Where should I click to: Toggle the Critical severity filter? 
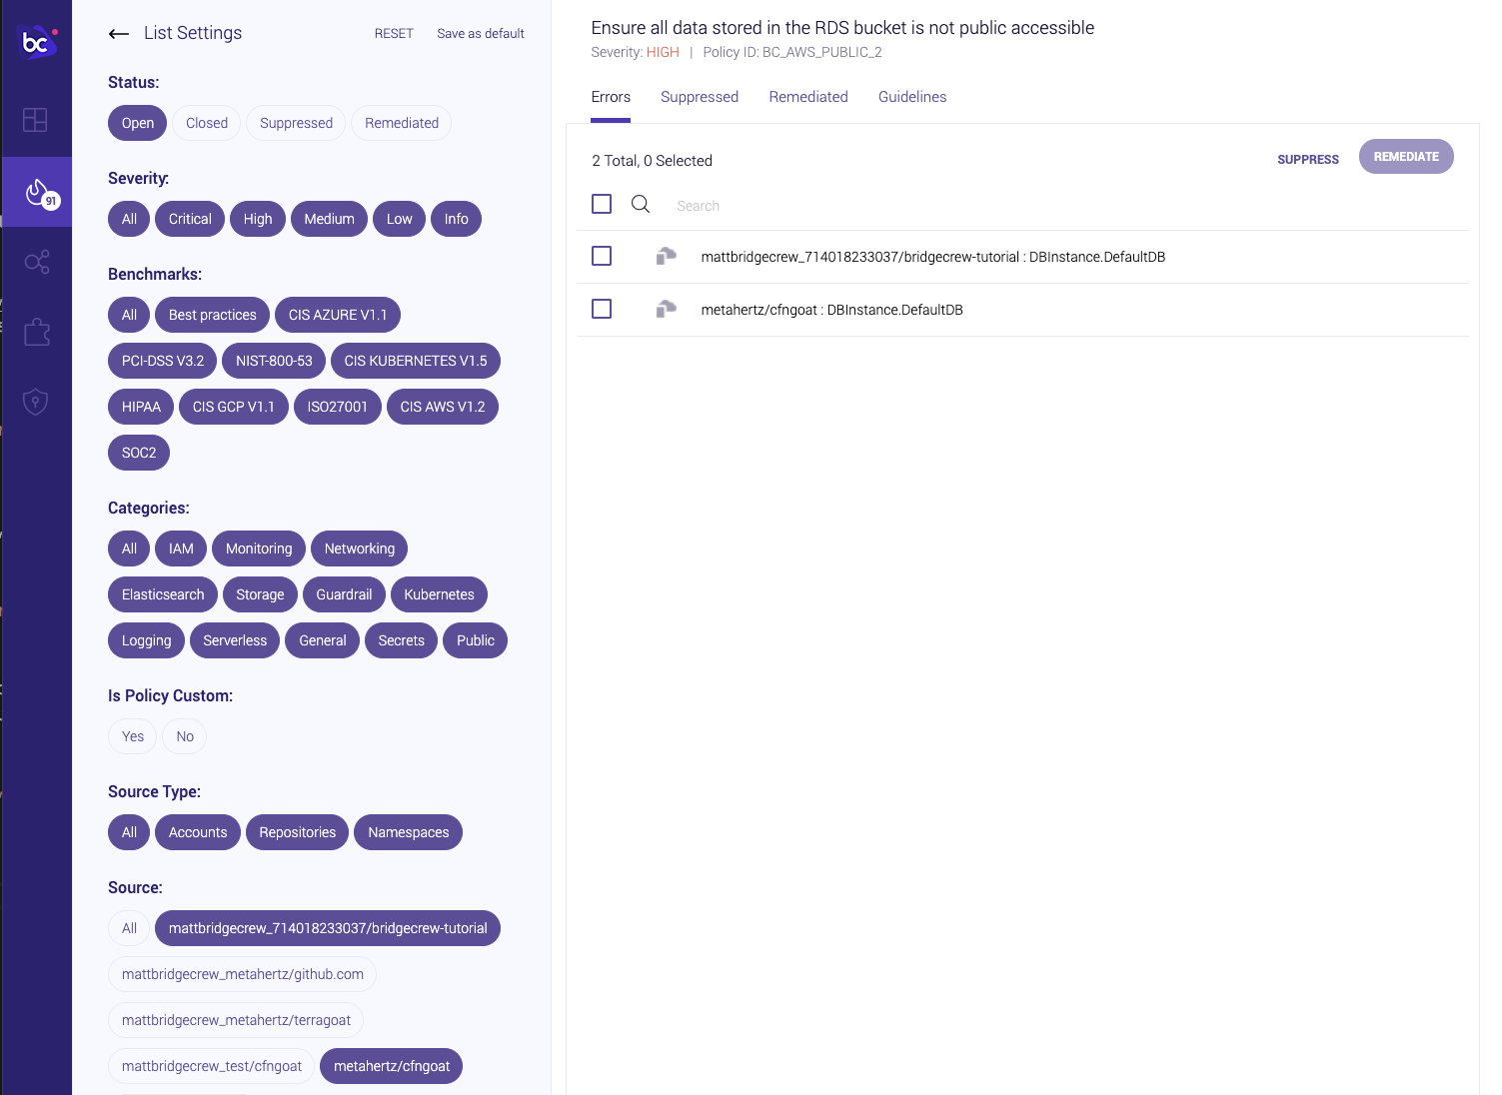pos(190,219)
